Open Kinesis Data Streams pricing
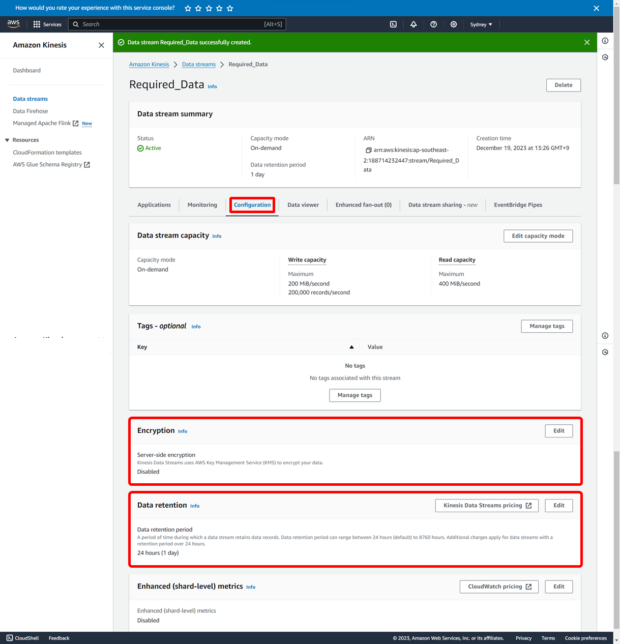Image resolution: width=620 pixels, height=644 pixels. (487, 506)
